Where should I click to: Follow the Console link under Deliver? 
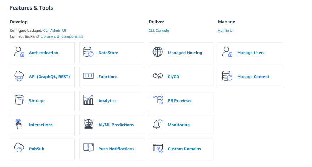[162, 30]
